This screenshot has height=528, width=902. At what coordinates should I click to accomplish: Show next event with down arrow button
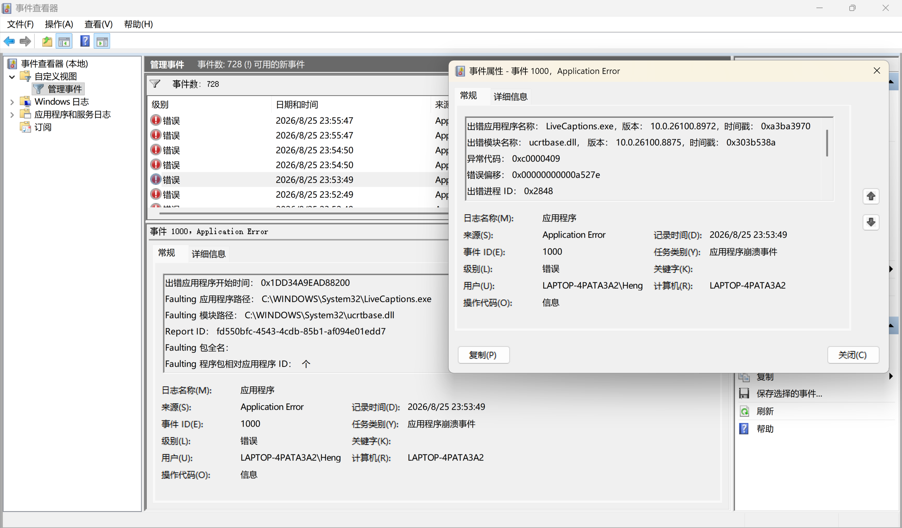pos(871,222)
